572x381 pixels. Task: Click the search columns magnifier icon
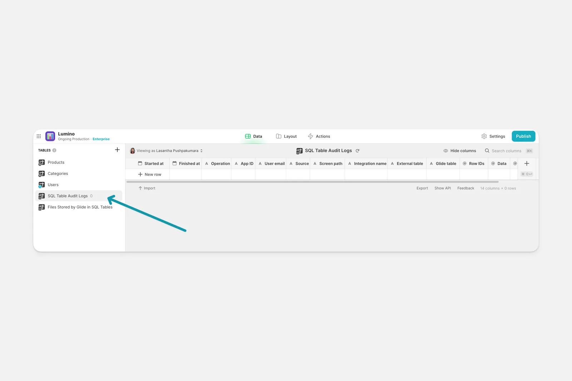coord(487,151)
